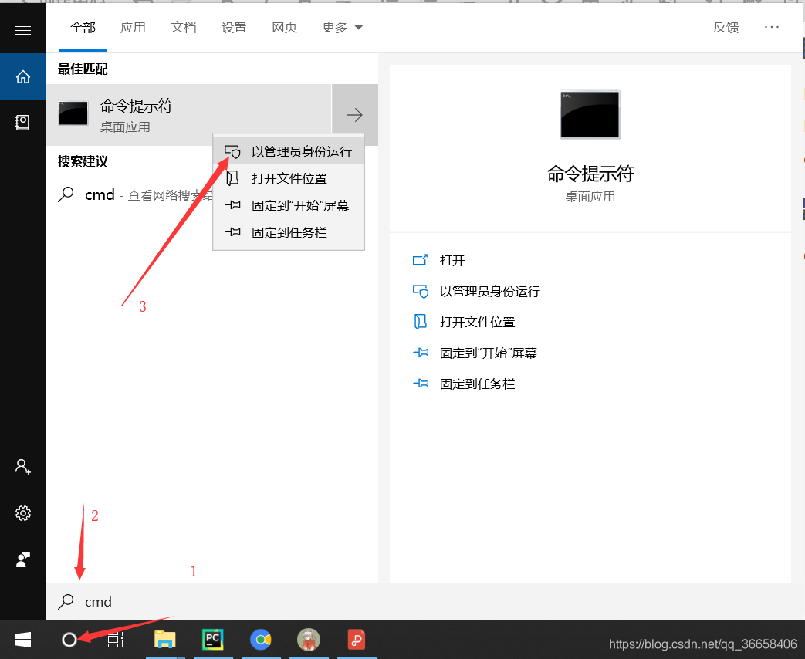This screenshot has width=805, height=659.
Task: Open the Chrome browser from the taskbar
Action: coord(261,640)
